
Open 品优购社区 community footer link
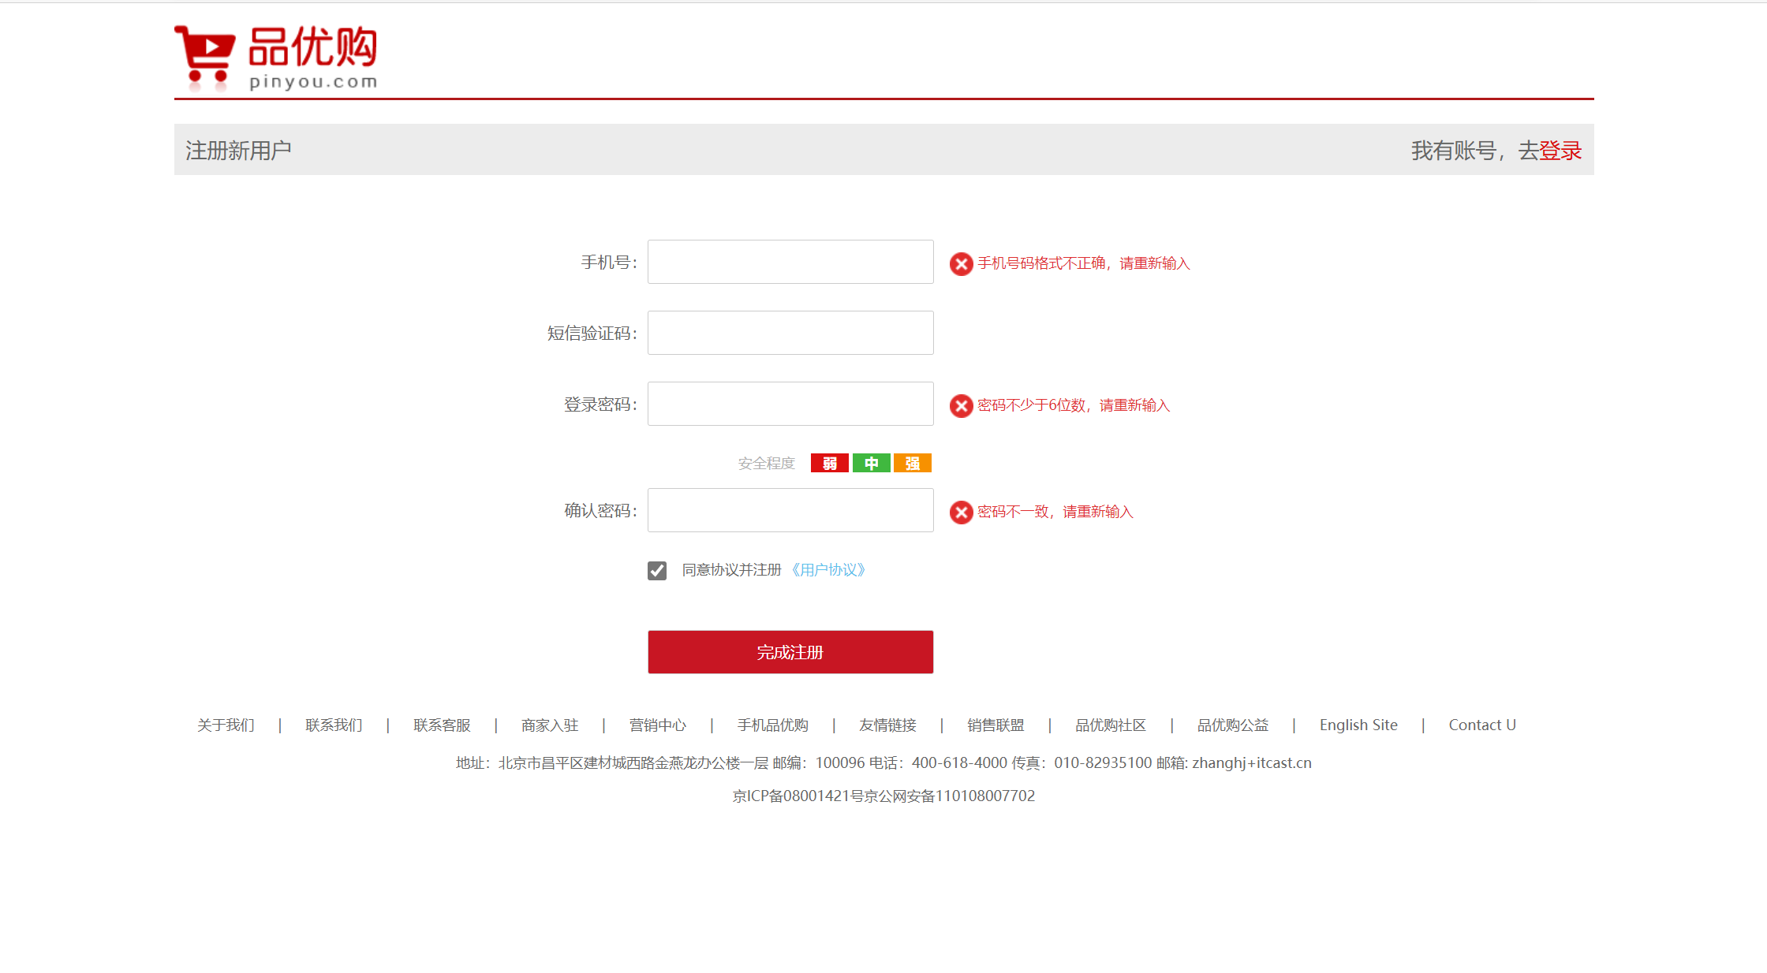(1111, 725)
